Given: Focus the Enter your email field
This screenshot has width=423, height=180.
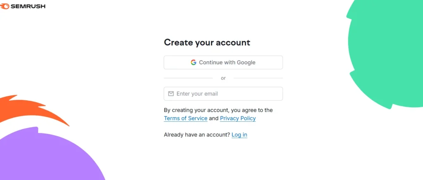Looking at the screenshot, I should [227, 94].
